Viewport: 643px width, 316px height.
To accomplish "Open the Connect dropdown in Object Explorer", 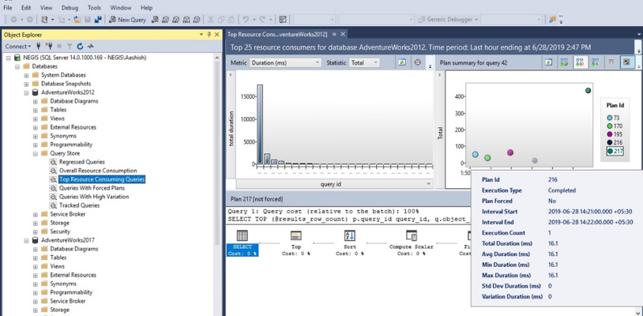I will point(18,47).
